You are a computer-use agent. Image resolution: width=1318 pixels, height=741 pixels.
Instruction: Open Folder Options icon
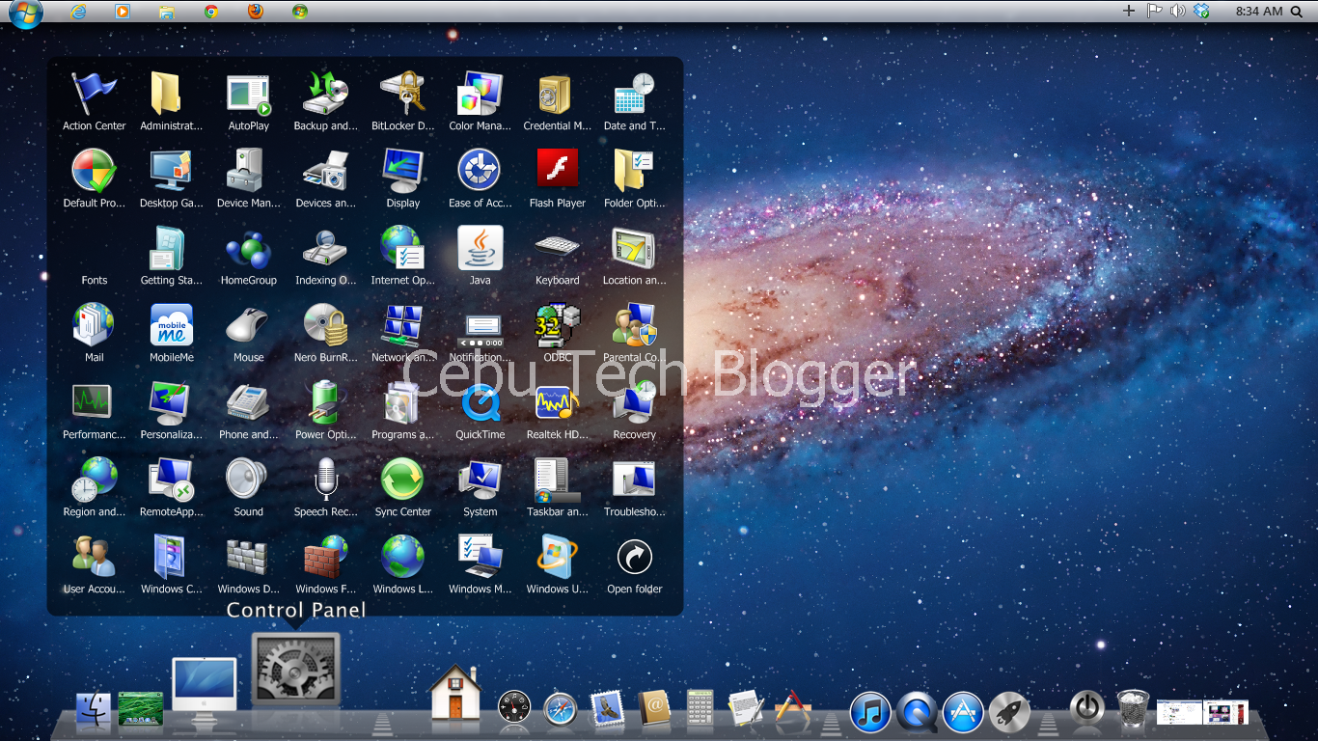coord(635,171)
